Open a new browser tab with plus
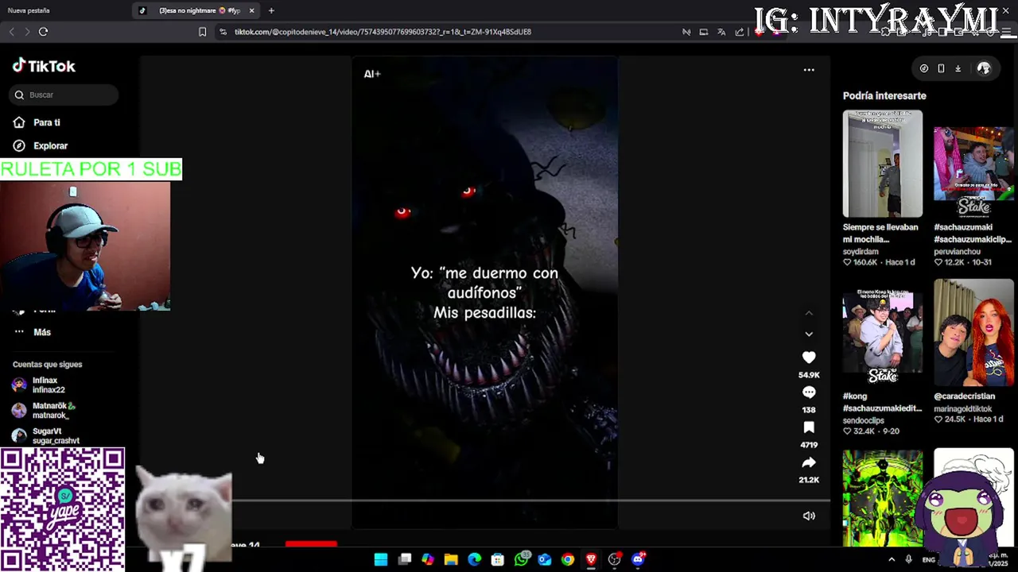Image resolution: width=1018 pixels, height=572 pixels. coord(271,10)
